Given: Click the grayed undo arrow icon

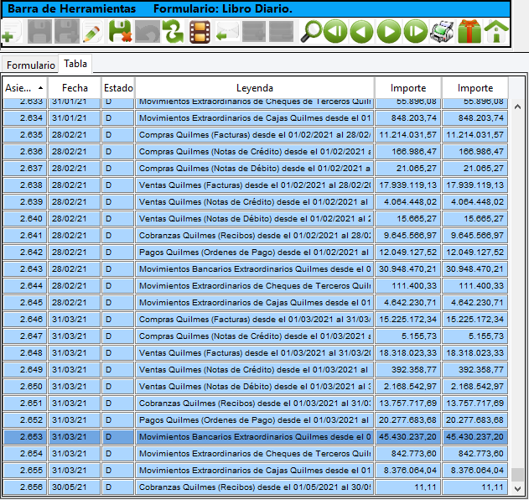Looking at the screenshot, I should pos(148,32).
